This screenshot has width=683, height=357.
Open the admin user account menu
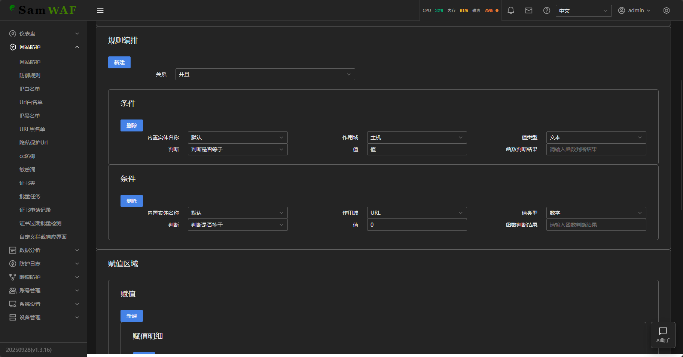pyautogui.click(x=634, y=10)
